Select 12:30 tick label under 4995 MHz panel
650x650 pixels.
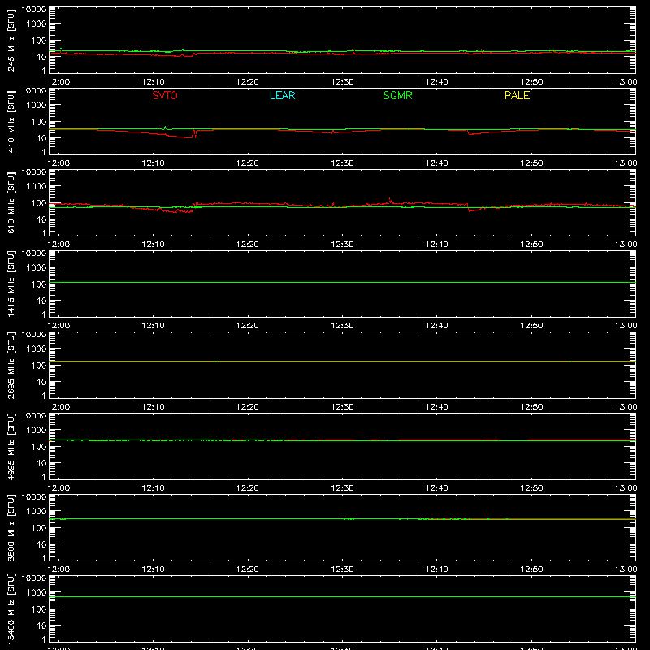pyautogui.click(x=342, y=488)
